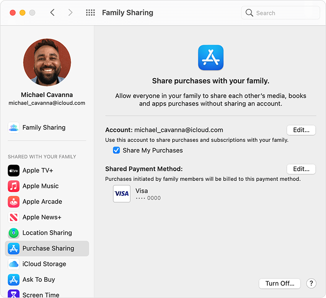
Task: Click the Visa •••• 0000 card text
Action: (x=148, y=194)
